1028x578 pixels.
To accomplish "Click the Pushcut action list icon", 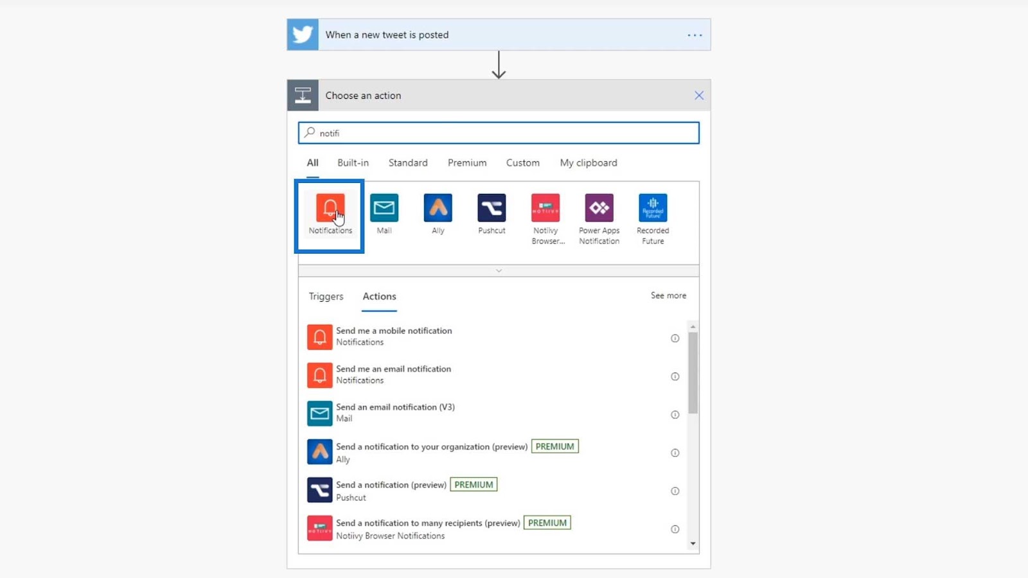I will pyautogui.click(x=319, y=490).
